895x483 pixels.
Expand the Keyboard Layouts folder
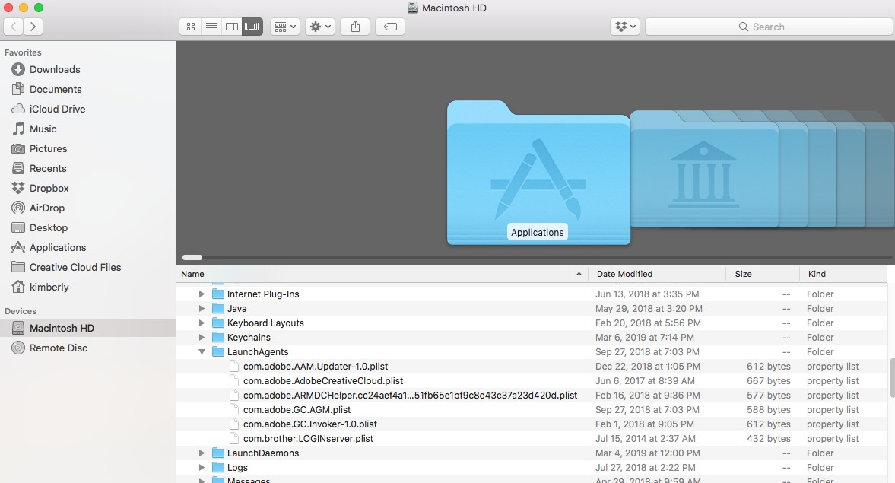[x=202, y=323]
